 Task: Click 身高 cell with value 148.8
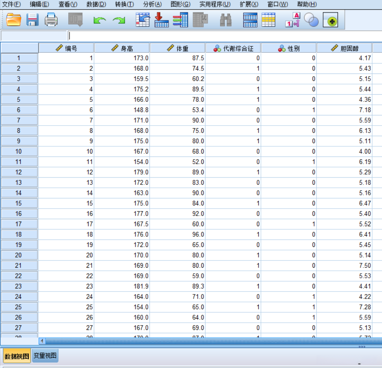(x=122, y=110)
